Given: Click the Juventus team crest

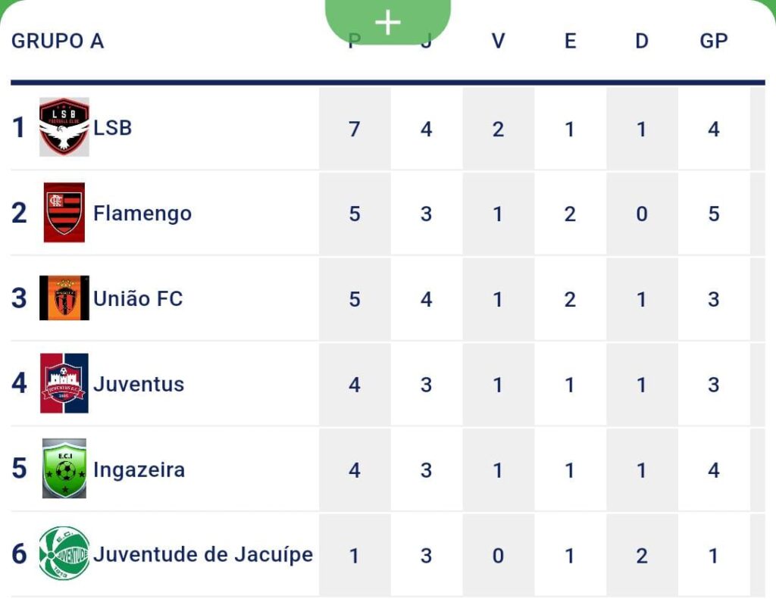Looking at the screenshot, I should click(64, 383).
